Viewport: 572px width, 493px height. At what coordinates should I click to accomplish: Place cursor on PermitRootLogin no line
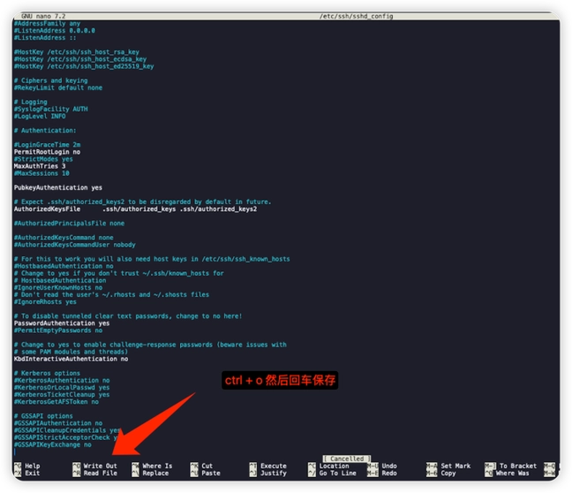click(x=47, y=152)
